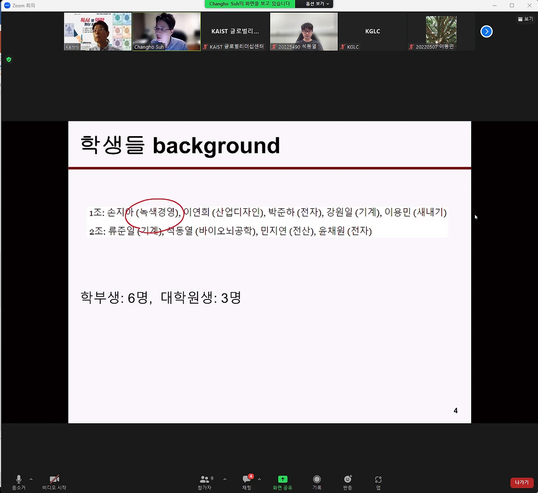Click the Zoom logo in title bar
The width and height of the screenshot is (538, 493).
click(x=7, y=5)
